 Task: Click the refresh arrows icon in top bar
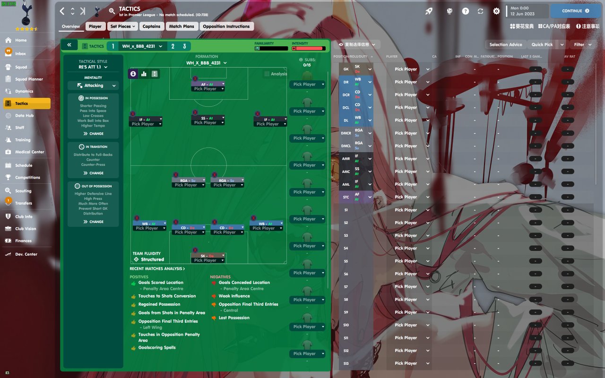coord(481,11)
